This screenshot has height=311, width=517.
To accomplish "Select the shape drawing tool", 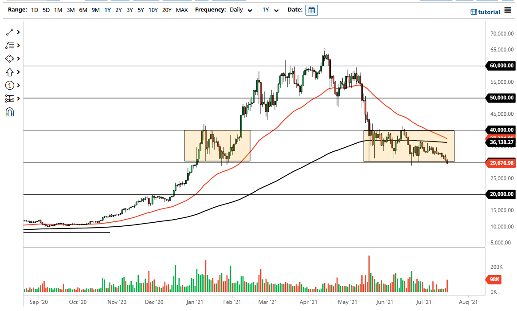I will coord(10,59).
